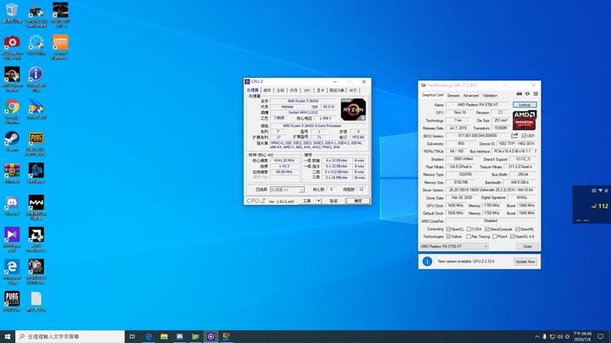The width and height of the screenshot is (611, 343).
Task: Switch to the CPU-Z 主板 mainboard tab
Action: (281, 91)
